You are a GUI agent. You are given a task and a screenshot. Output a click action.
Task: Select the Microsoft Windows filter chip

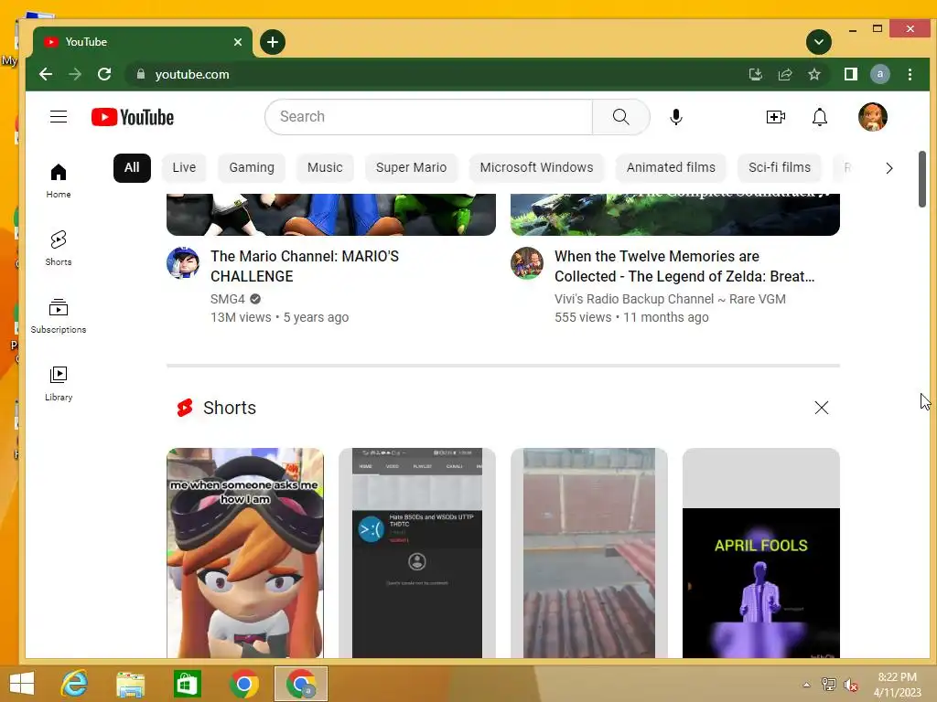pos(536,168)
